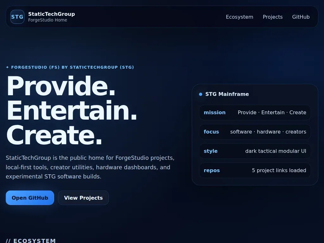
Task: Select the focus row showing software hardware creators
Action: coord(255,132)
